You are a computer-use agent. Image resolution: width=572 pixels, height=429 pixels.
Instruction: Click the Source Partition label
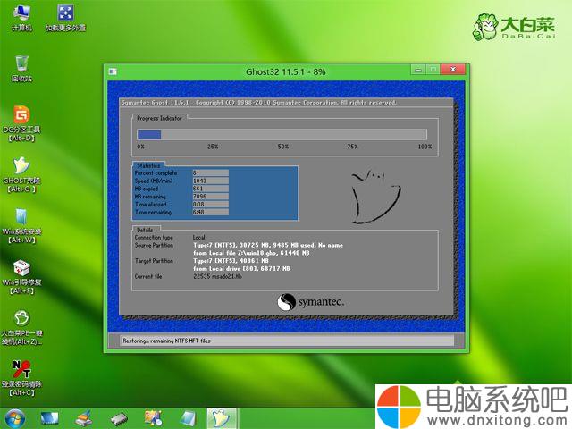click(154, 245)
